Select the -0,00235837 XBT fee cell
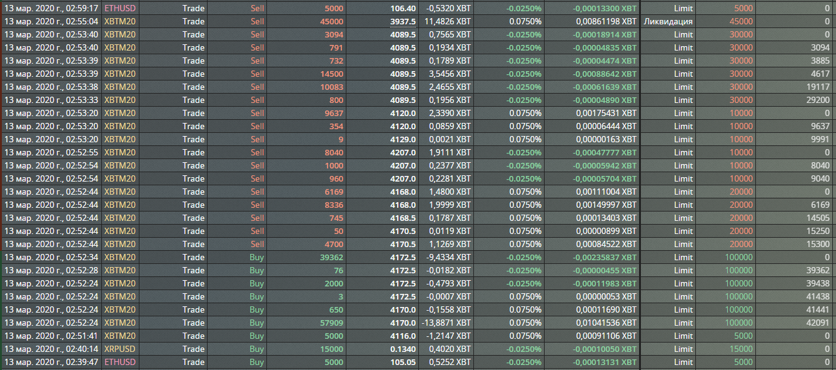 pyautogui.click(x=605, y=257)
